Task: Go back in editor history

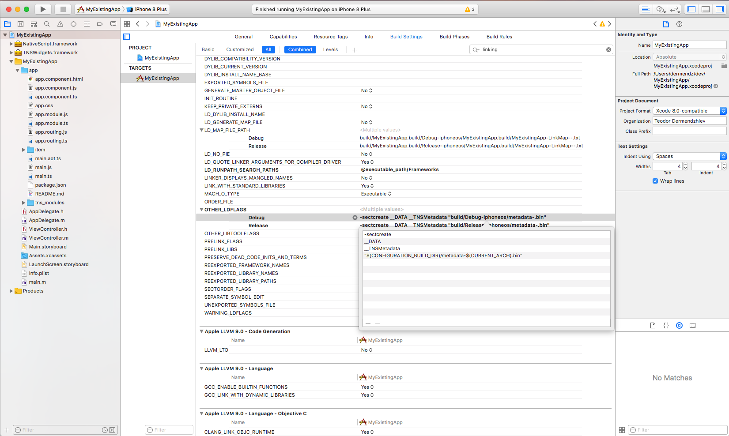Action: point(138,24)
